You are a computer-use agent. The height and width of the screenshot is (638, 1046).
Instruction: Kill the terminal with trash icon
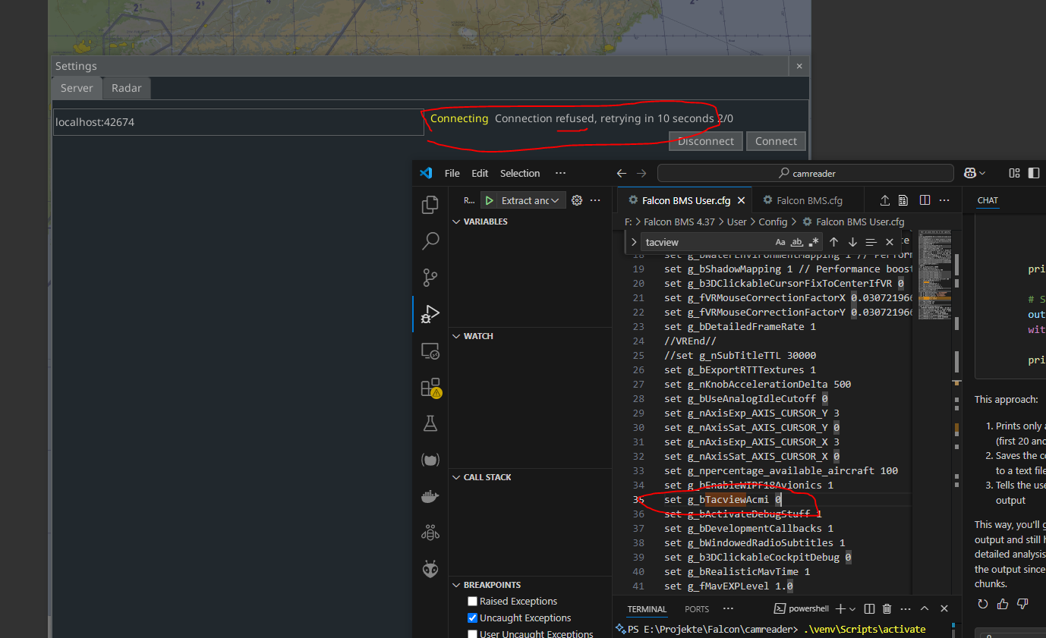887,608
